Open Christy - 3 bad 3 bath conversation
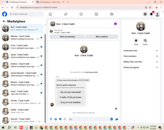 coord(22,102)
